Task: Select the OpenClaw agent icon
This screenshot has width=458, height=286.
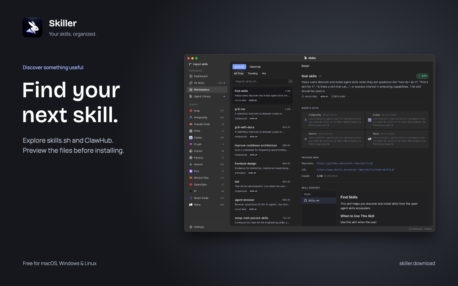Action: [191, 185]
